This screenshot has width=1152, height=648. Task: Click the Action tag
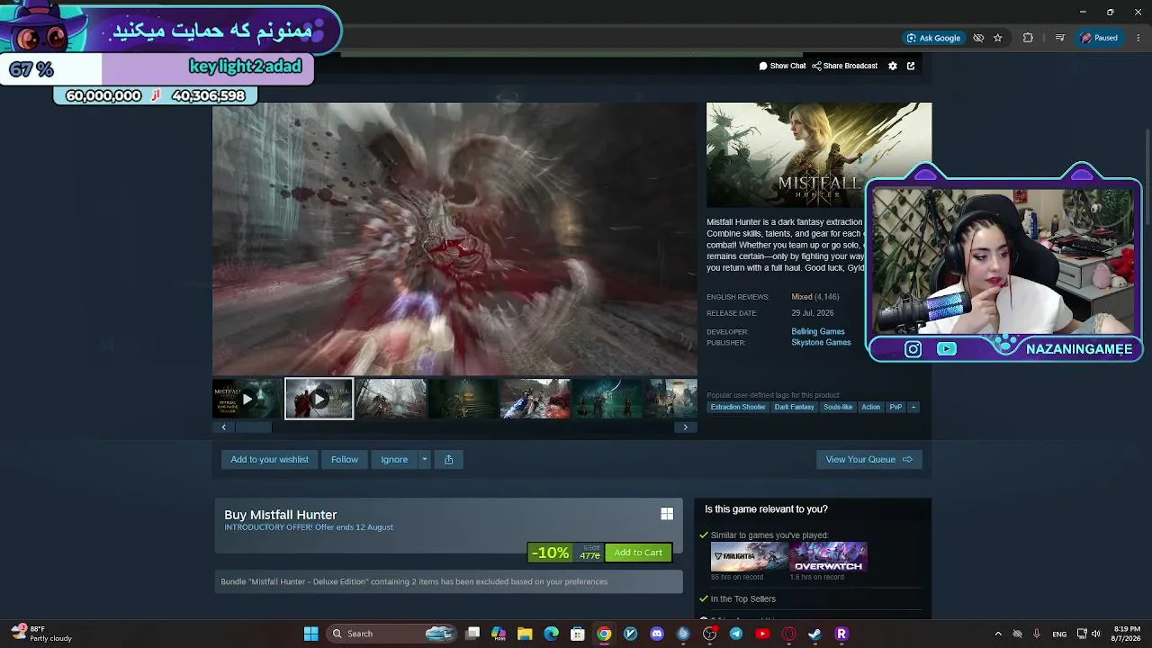(x=870, y=407)
